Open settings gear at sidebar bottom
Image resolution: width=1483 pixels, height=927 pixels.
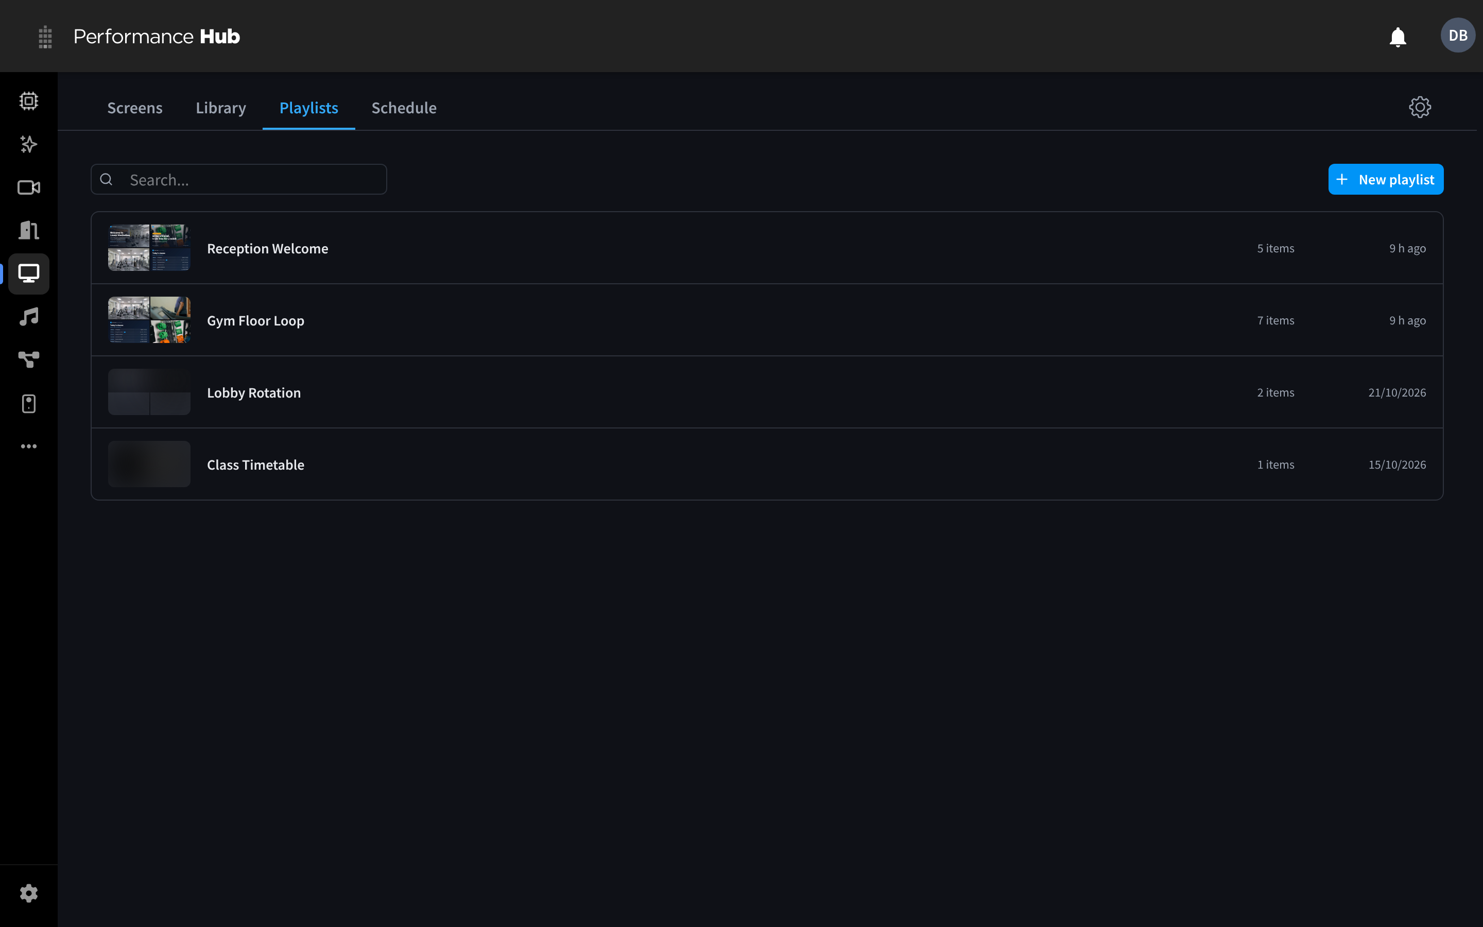(29, 894)
